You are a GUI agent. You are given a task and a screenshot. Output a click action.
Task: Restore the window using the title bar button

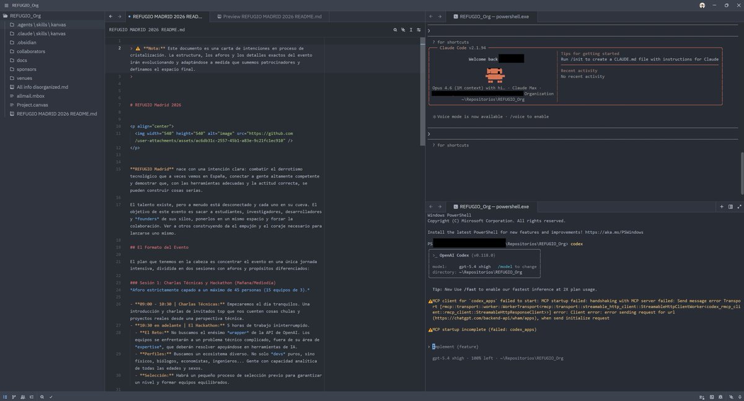click(727, 5)
